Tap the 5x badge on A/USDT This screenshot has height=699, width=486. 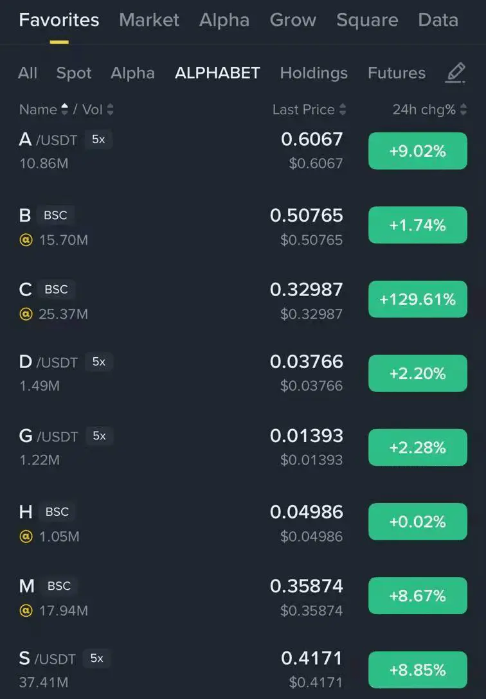point(98,139)
